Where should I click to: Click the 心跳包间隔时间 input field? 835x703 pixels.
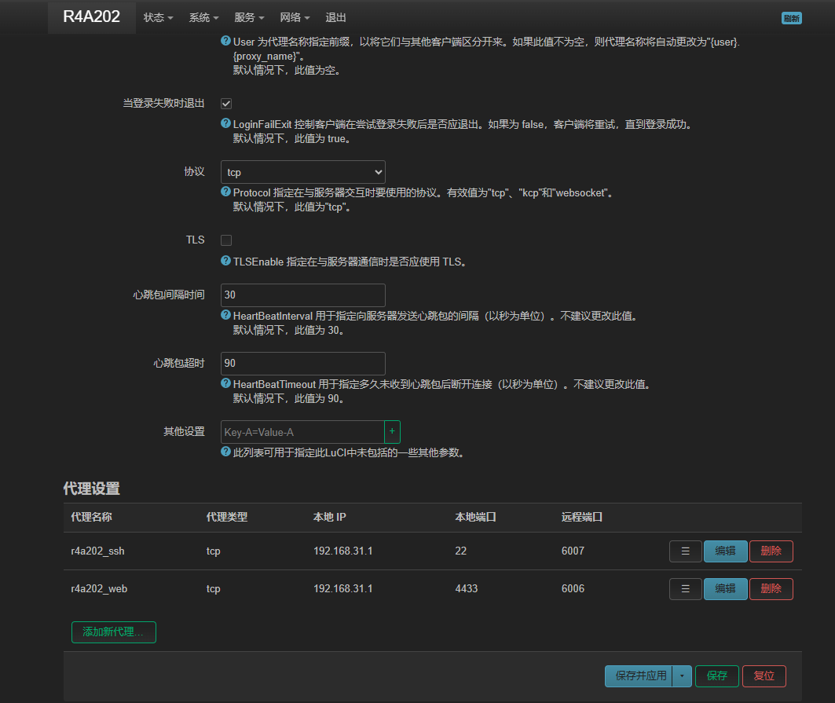303,295
